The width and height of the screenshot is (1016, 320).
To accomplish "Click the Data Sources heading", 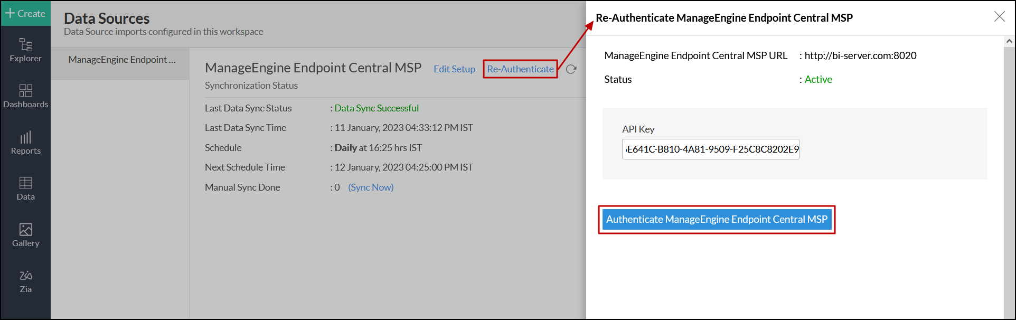I will coord(107,18).
